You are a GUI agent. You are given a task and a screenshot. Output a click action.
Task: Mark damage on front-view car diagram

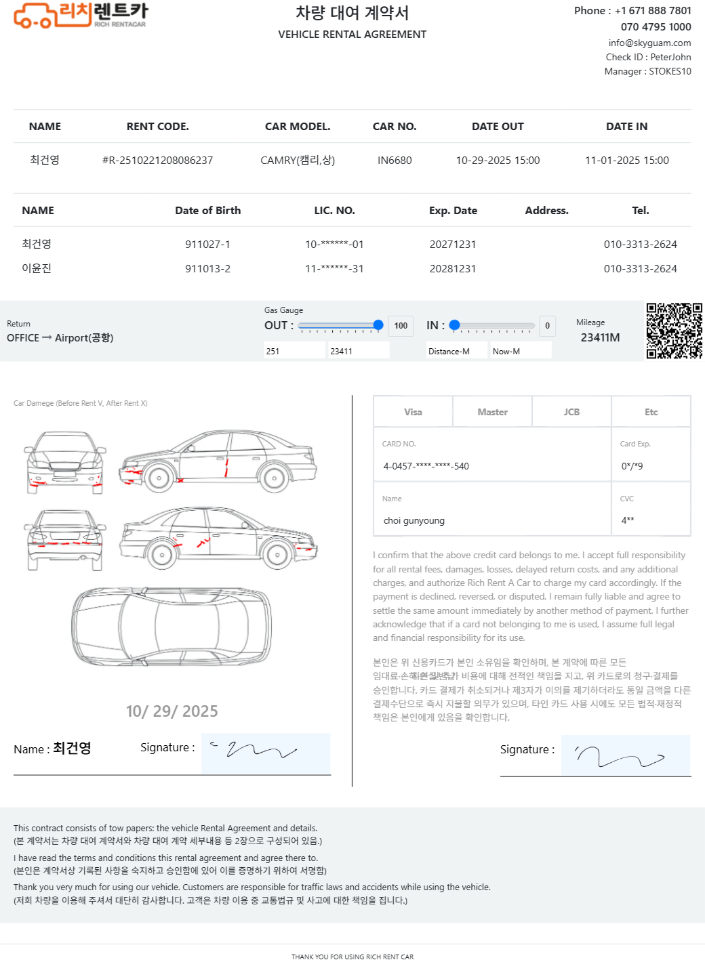tap(65, 461)
